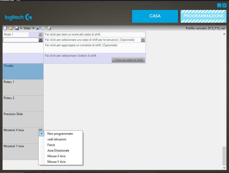Click 'Fai click per aggiungere un comando di shift'
This screenshot has height=173, width=229.
[81, 45]
